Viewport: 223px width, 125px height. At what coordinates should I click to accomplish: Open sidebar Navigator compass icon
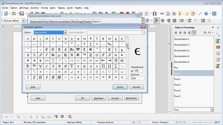point(218,53)
